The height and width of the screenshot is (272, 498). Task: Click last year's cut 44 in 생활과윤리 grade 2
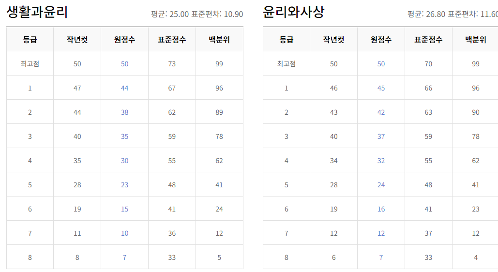point(77,112)
